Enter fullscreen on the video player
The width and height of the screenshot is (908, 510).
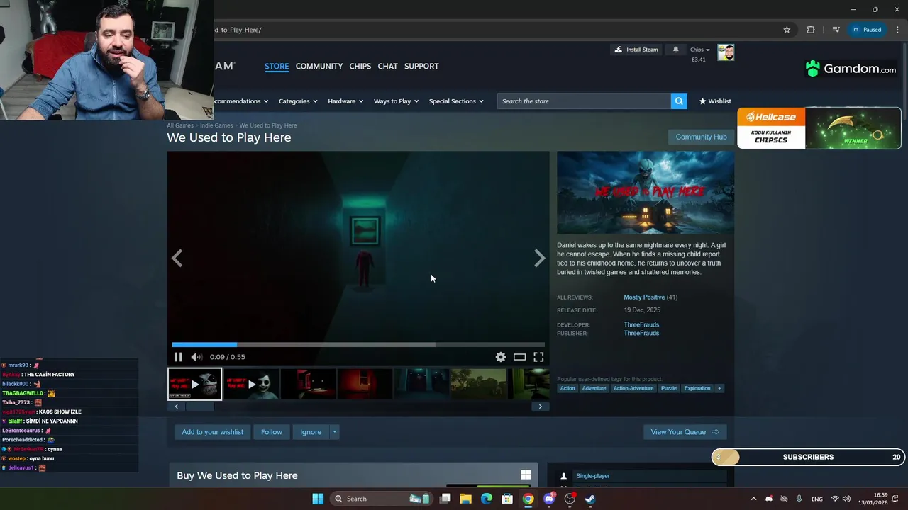(538, 357)
